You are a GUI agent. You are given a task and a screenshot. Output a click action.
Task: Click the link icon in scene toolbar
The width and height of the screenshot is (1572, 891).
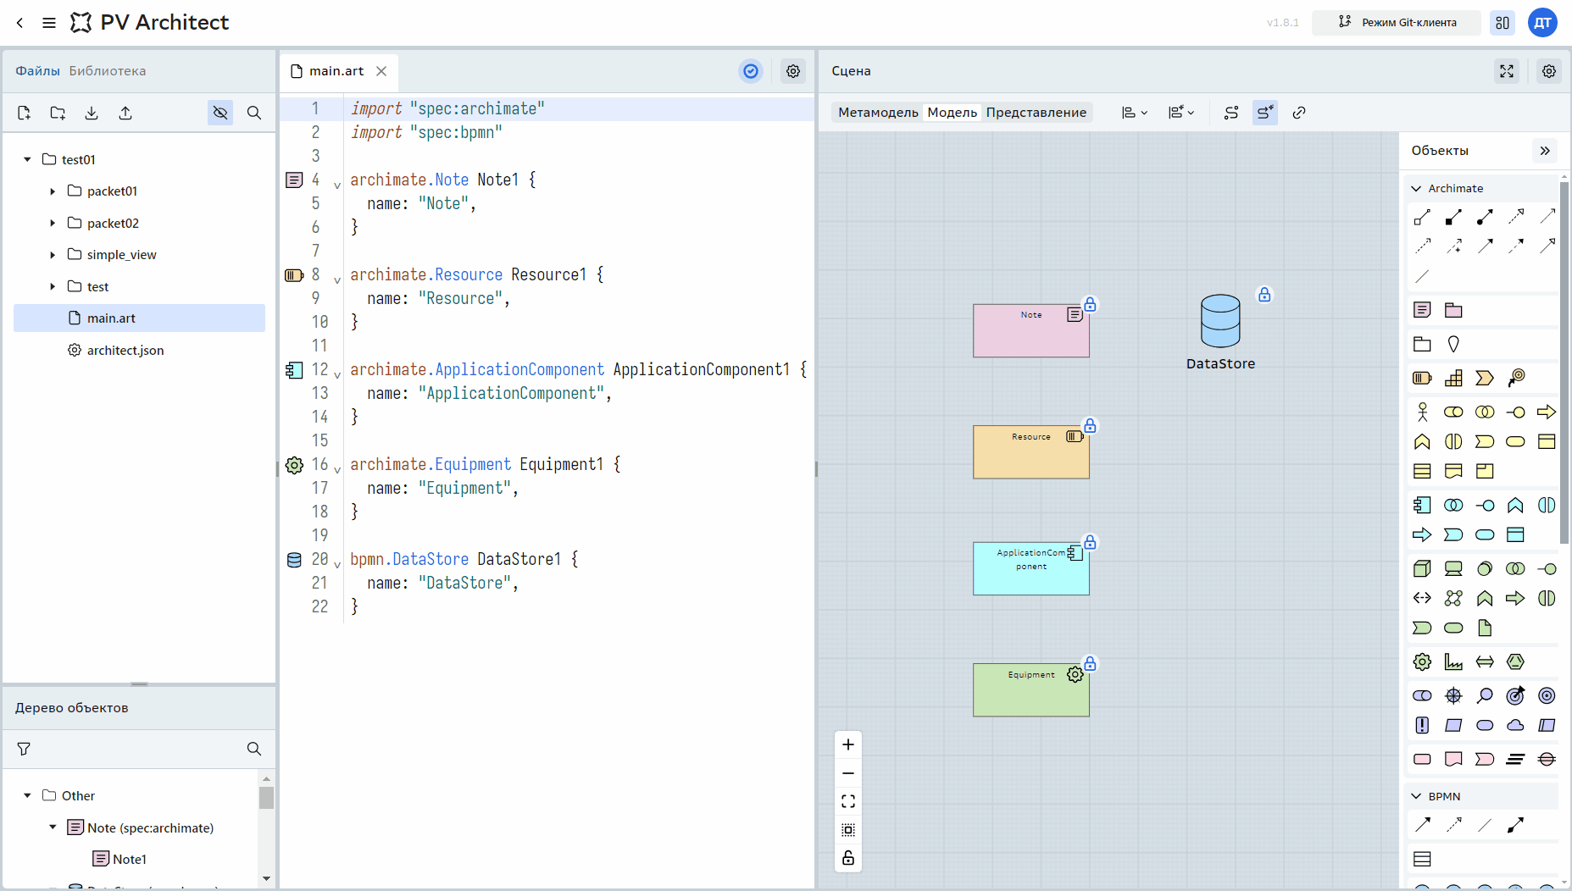click(x=1299, y=113)
